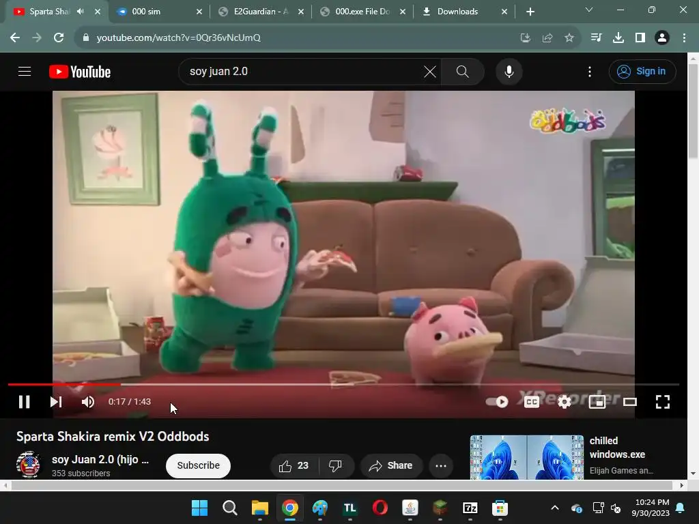Open tab search chevron
This screenshot has height=524, width=699.
point(589,10)
